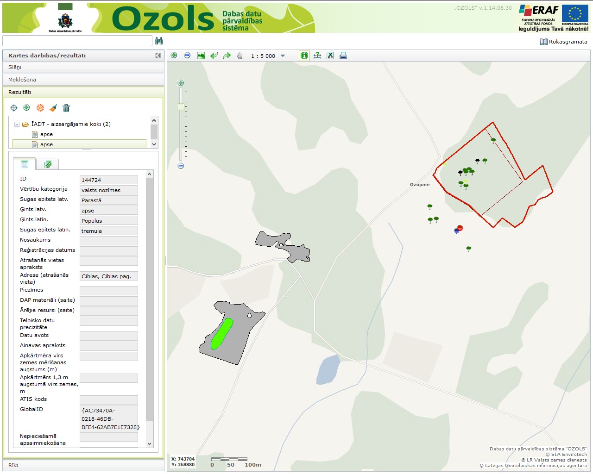
Task: Click the binoculars search icon
Action: 159,41
